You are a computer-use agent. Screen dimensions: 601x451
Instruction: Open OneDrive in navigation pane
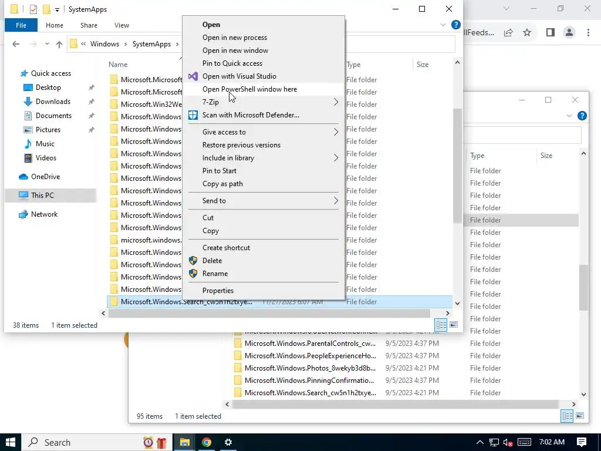tap(45, 177)
